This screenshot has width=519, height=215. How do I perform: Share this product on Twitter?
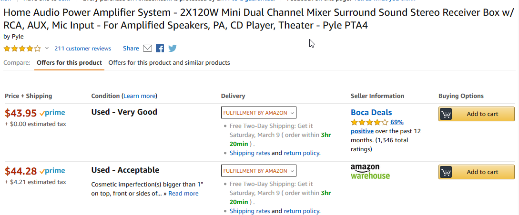pos(173,49)
